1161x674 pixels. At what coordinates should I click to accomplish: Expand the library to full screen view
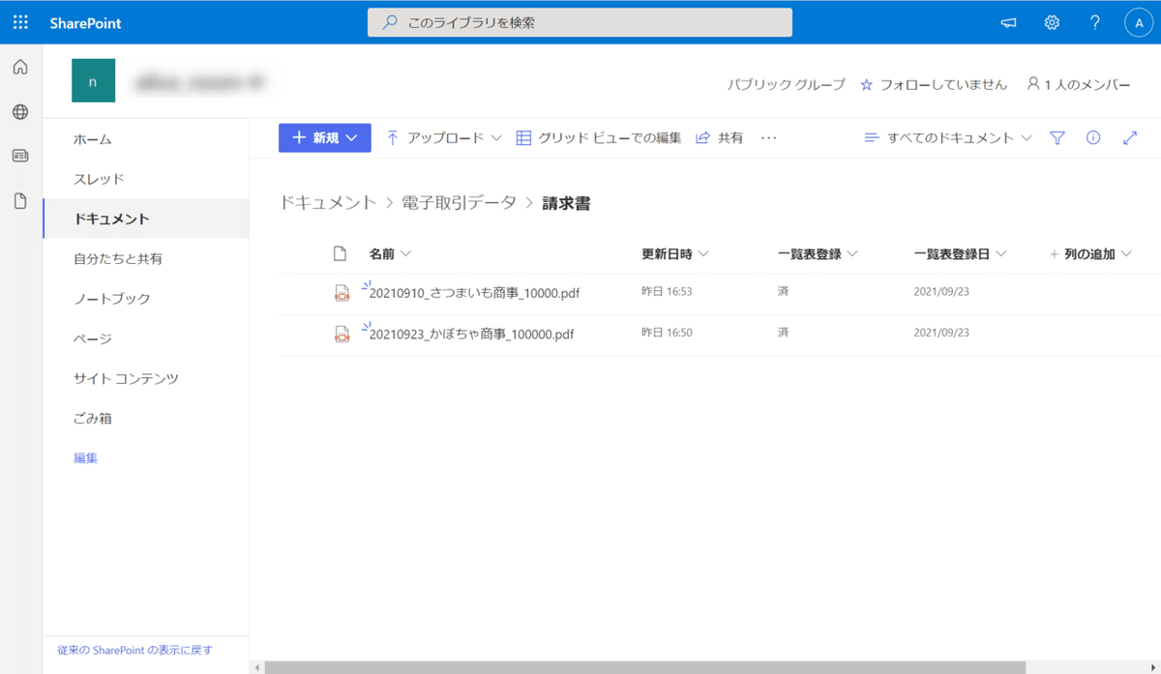pyautogui.click(x=1130, y=137)
